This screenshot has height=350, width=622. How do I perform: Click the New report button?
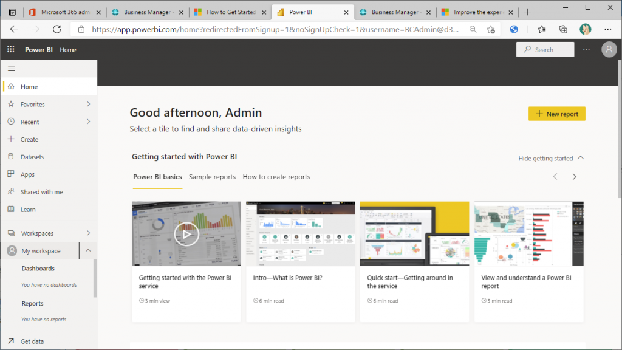click(x=557, y=114)
